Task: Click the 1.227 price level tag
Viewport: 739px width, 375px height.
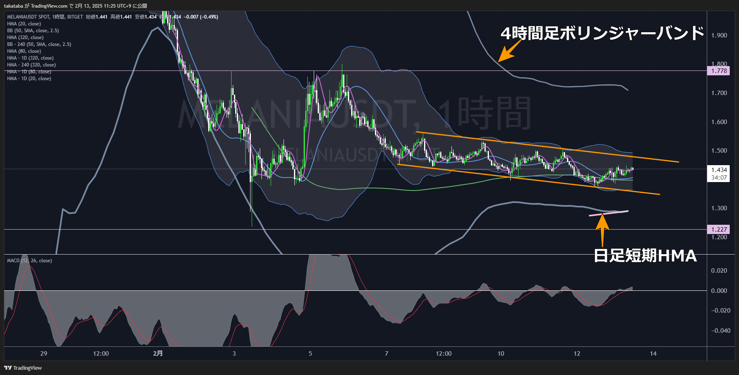Action: pos(719,230)
